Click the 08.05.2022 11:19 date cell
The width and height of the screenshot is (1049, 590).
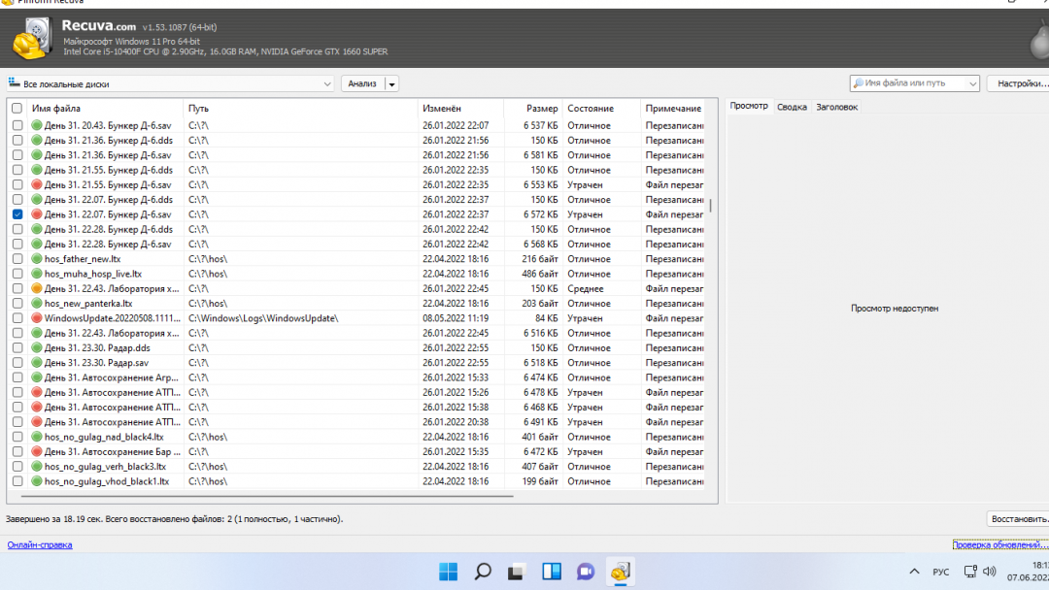tap(456, 318)
